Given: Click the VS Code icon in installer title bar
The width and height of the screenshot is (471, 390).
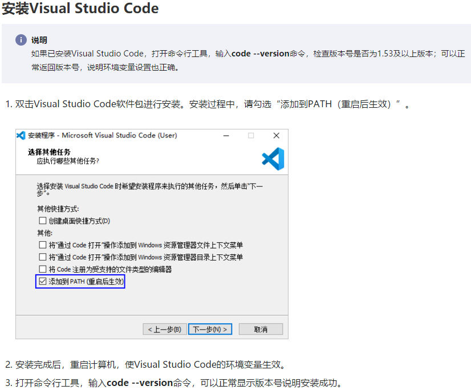Looking at the screenshot, I should [x=21, y=136].
